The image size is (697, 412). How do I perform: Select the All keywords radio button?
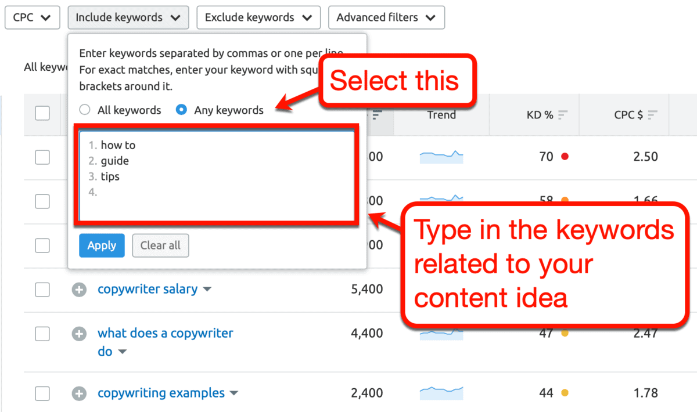pos(85,110)
